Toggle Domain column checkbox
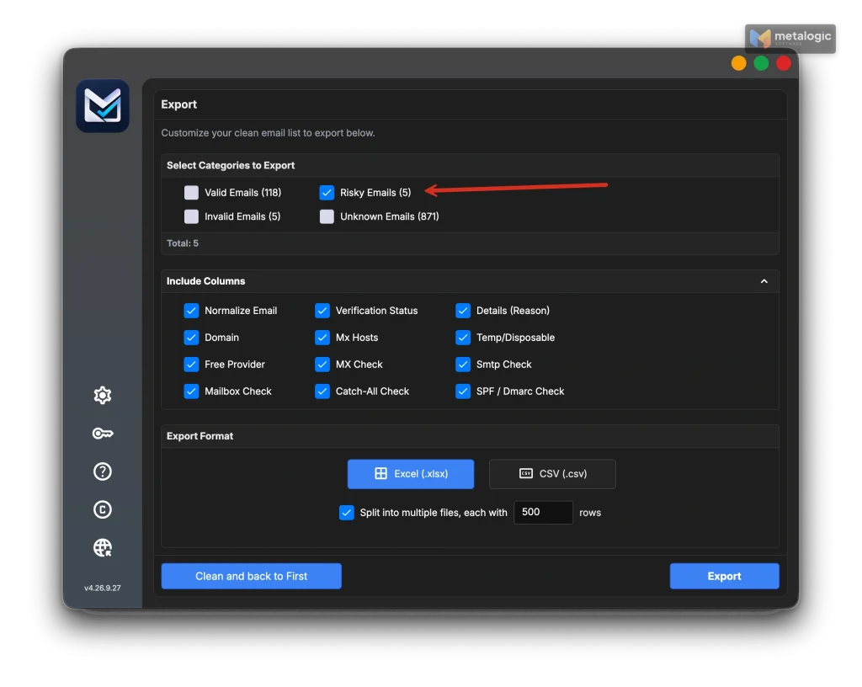Screen dimensions: 862x687 [191, 338]
